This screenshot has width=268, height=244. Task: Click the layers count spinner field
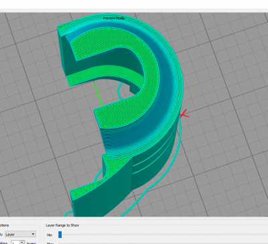(18, 243)
